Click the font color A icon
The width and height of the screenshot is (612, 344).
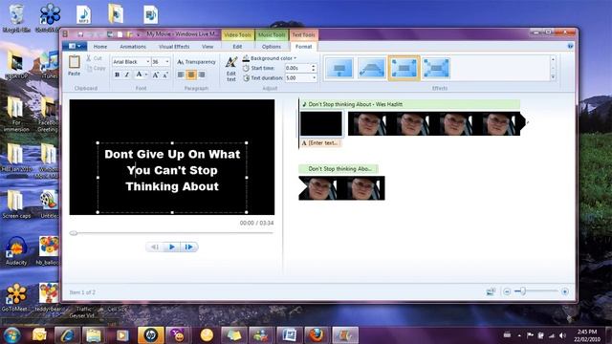(139, 75)
